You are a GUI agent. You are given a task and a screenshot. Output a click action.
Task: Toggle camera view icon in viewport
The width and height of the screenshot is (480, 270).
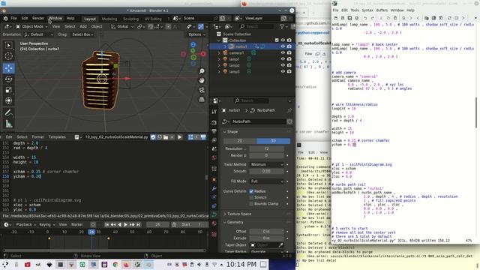tap(202, 90)
